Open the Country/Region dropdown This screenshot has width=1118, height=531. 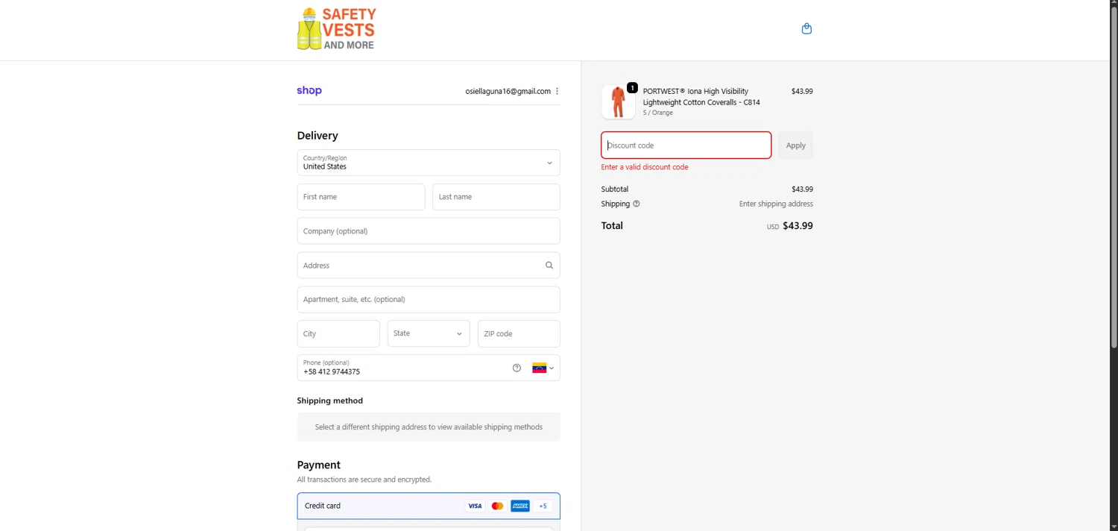point(429,163)
